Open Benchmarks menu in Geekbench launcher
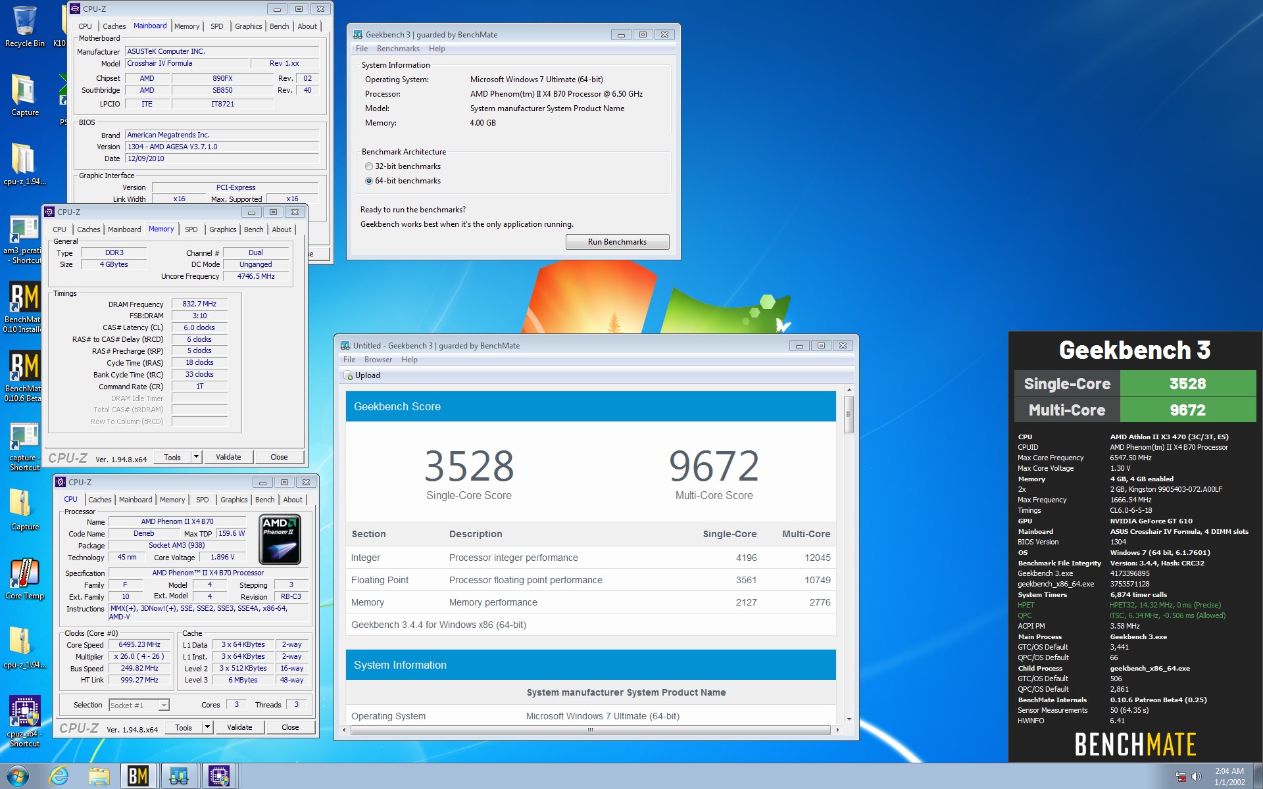The height and width of the screenshot is (789, 1263). [398, 49]
